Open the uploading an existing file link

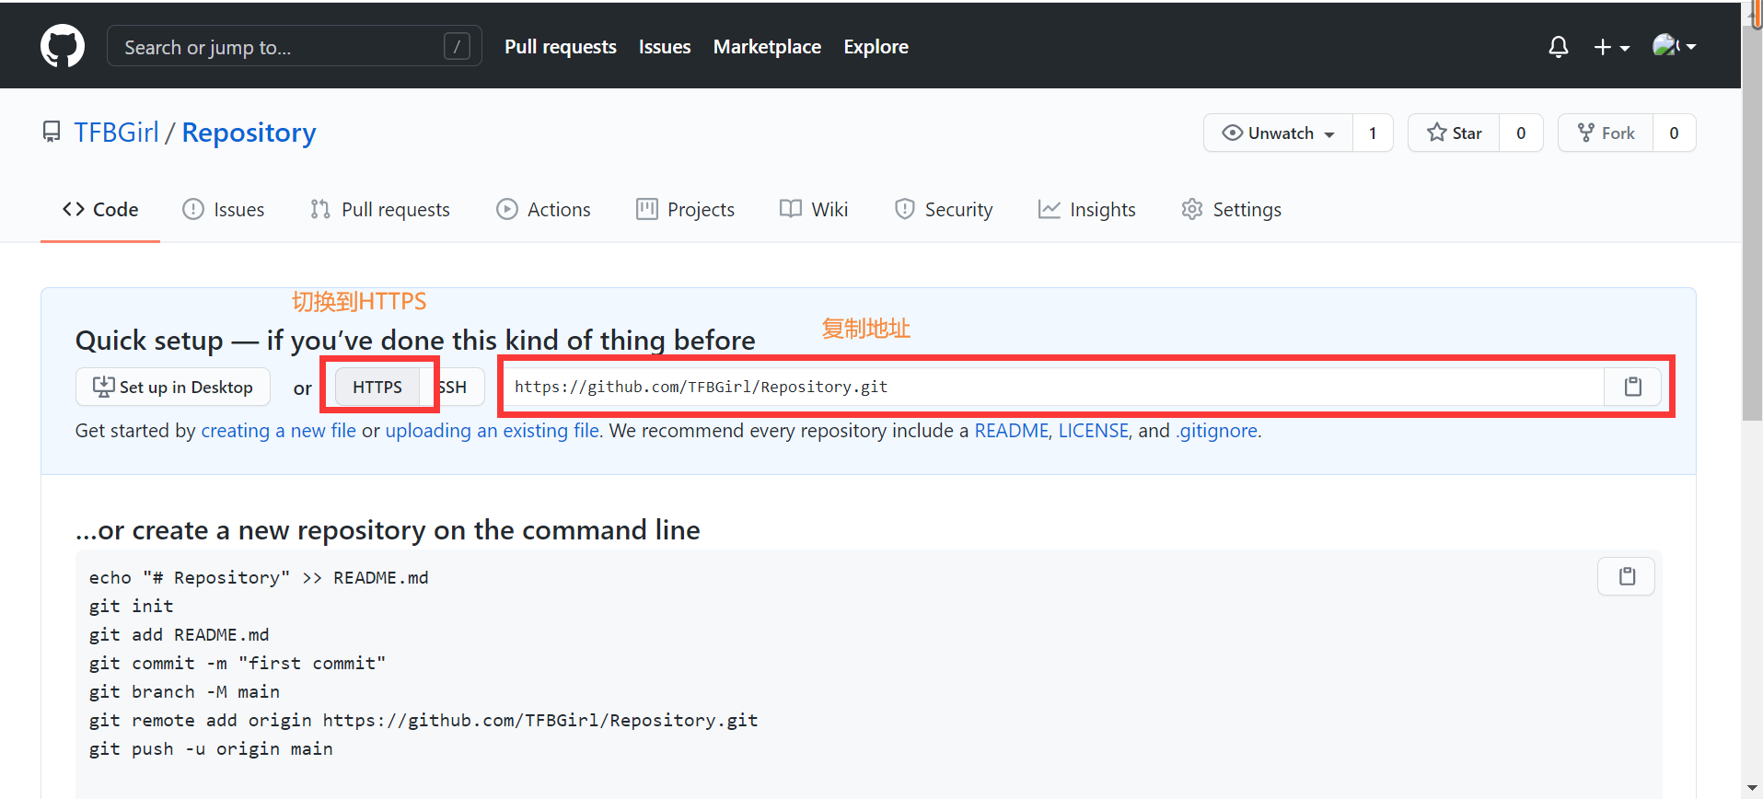coord(493,431)
